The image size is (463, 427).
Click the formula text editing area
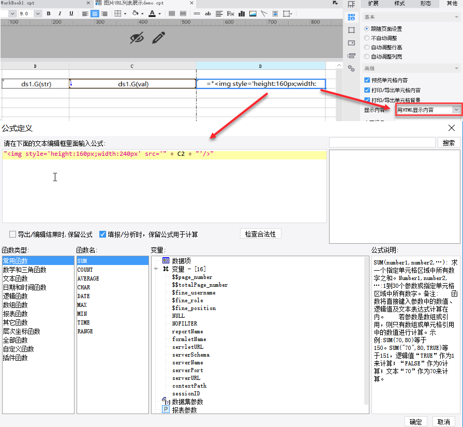coord(165,186)
